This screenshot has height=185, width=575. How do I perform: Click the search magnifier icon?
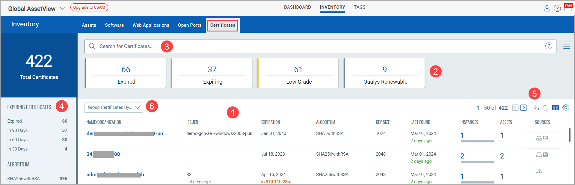(x=92, y=46)
